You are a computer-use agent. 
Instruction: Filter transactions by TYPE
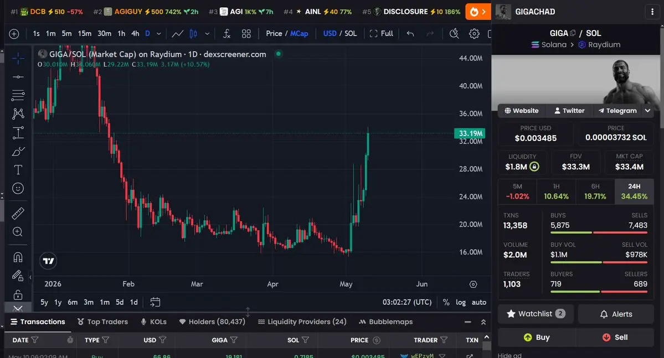point(105,340)
